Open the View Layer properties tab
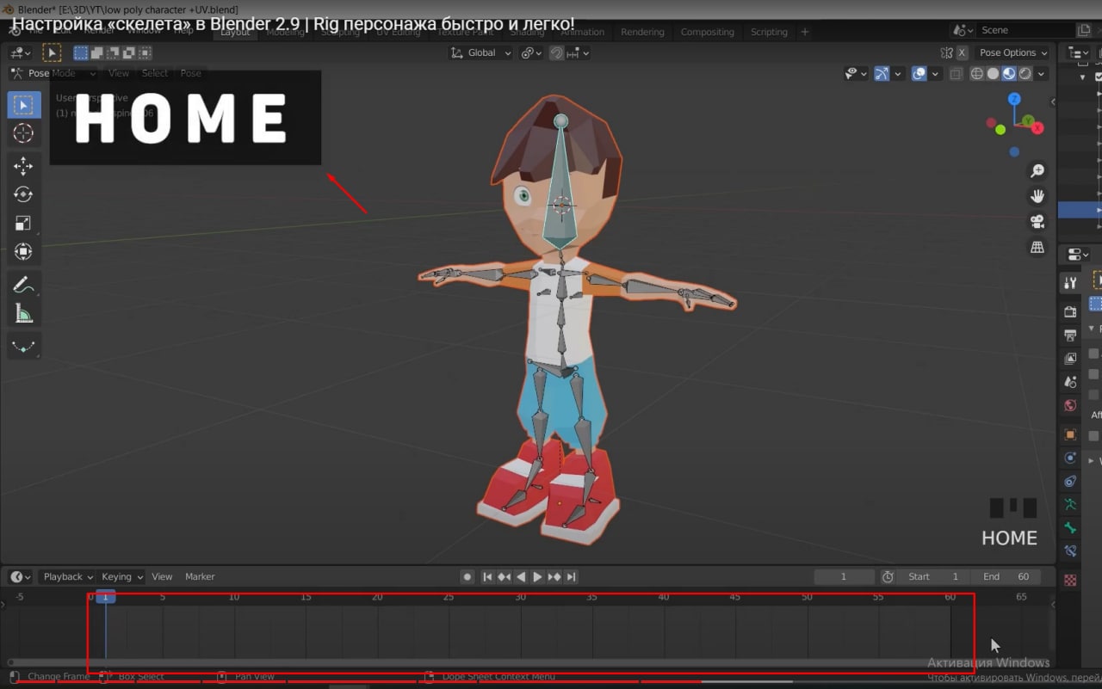This screenshot has height=689, width=1102. (x=1070, y=358)
